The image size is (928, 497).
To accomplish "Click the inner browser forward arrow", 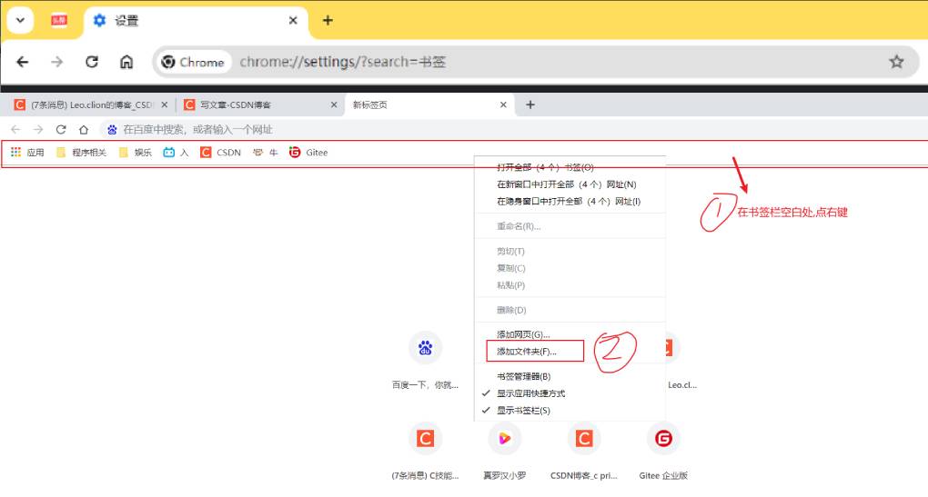I will coord(38,129).
